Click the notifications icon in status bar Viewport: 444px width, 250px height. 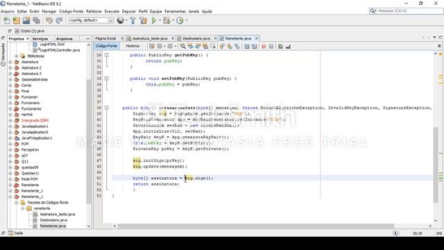(x=395, y=233)
